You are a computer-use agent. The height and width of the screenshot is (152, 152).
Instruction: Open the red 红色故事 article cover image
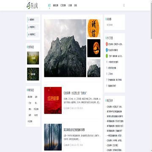(53, 100)
